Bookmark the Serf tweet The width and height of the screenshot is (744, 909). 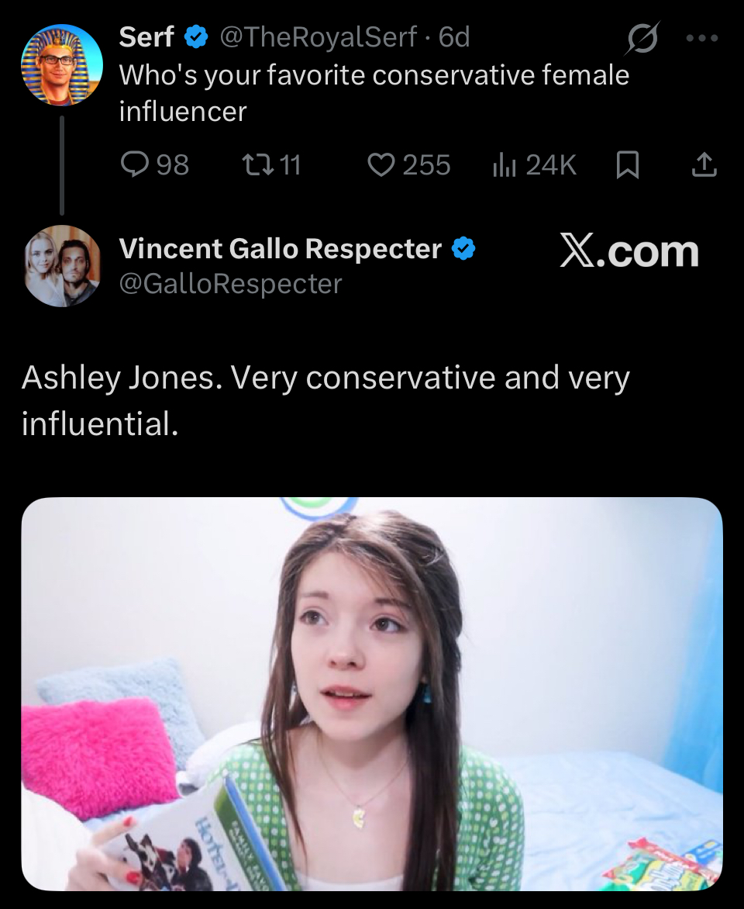coord(627,164)
